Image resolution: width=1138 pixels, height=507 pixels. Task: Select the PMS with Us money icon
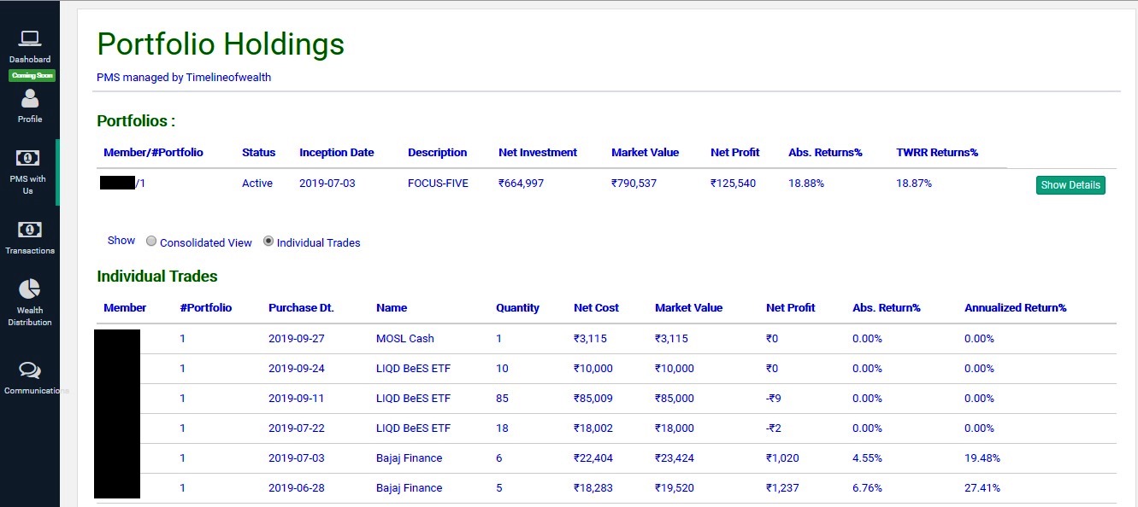[x=29, y=158]
